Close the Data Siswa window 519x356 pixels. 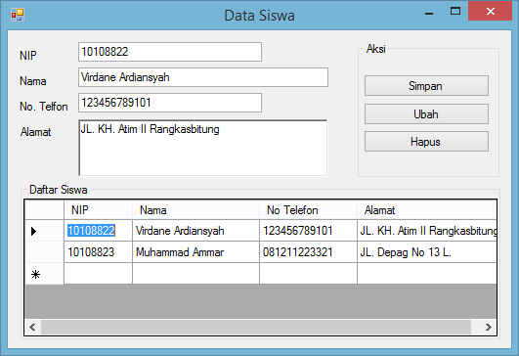click(x=491, y=12)
